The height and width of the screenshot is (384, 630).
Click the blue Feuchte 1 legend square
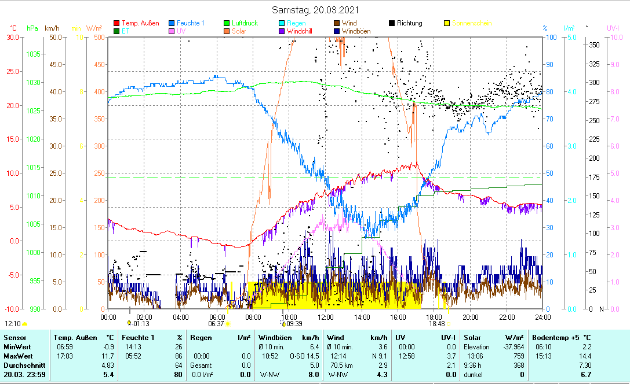[172, 23]
